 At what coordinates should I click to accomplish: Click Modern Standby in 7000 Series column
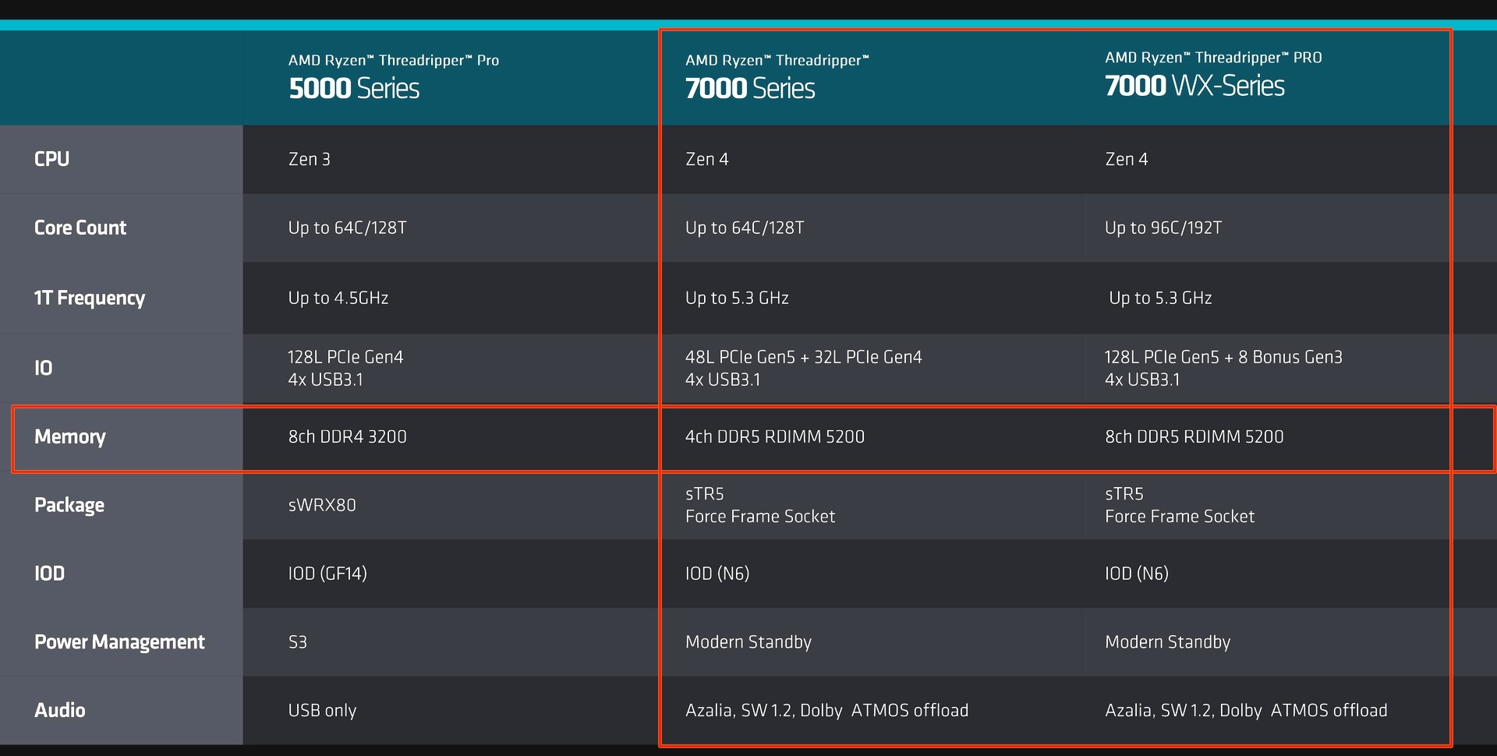(748, 642)
